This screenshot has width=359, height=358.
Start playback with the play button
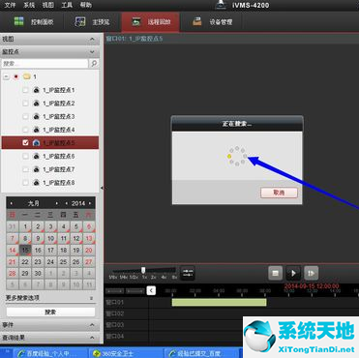pos(293,273)
